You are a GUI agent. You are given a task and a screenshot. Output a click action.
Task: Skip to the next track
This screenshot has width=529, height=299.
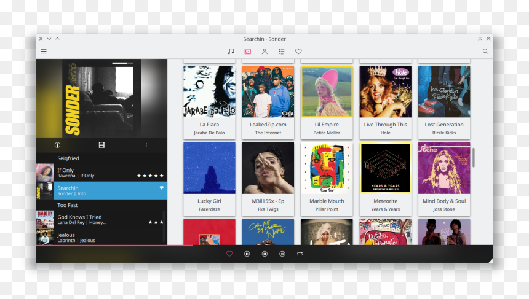tap(282, 254)
